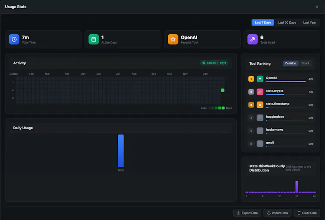Click the OpenAI Favorite Tool value

point(189,38)
